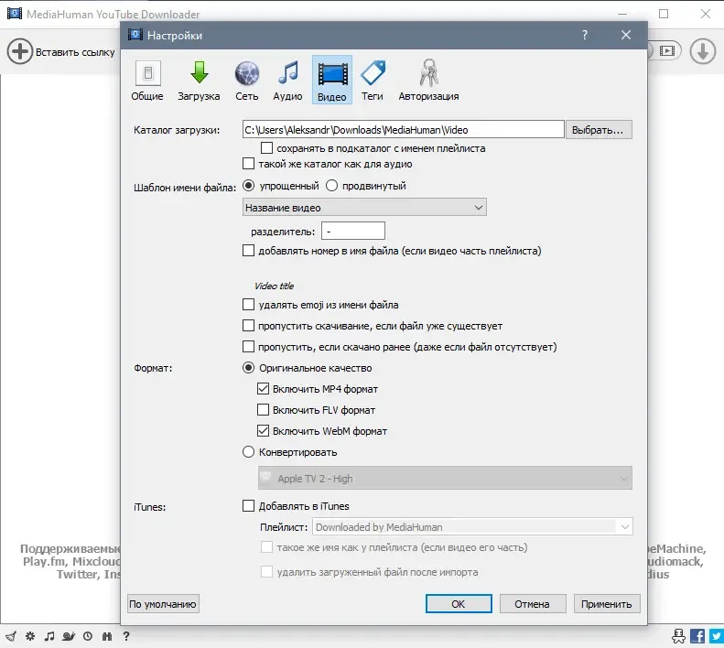Check 'удалять emoji из имени файла'
The image size is (724, 648).
click(248, 305)
